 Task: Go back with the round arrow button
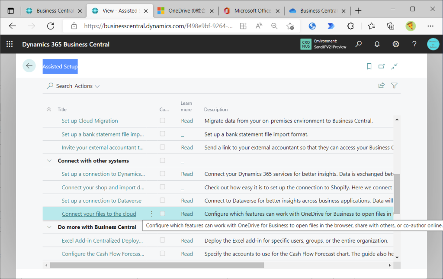click(x=29, y=66)
